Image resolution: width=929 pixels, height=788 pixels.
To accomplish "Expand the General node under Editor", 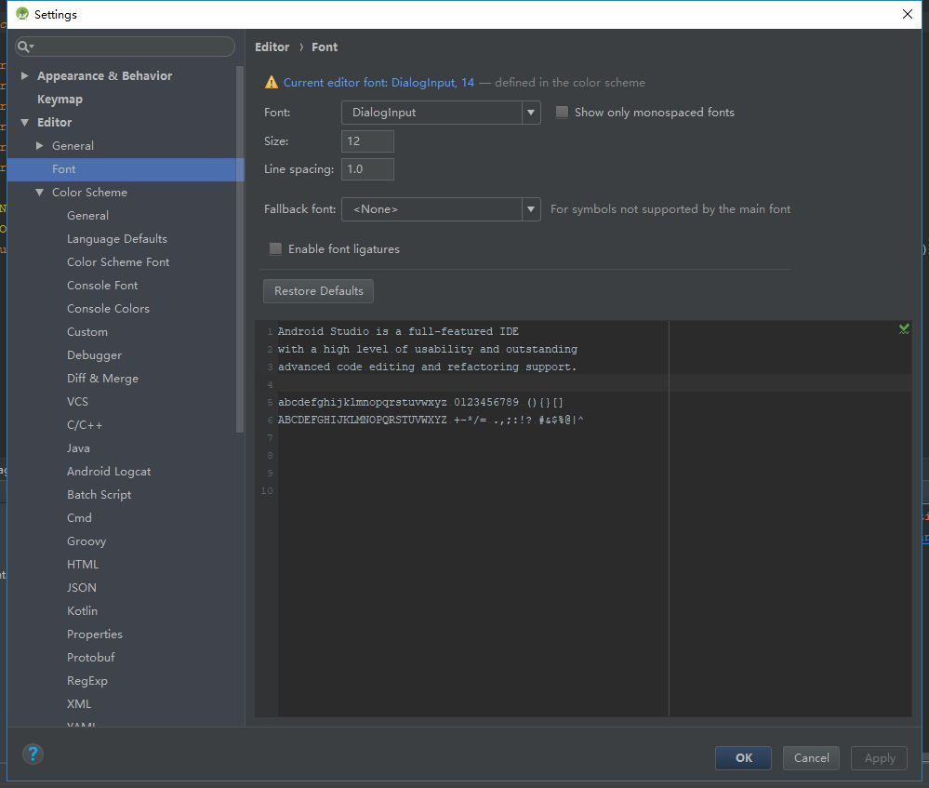I will 40,145.
